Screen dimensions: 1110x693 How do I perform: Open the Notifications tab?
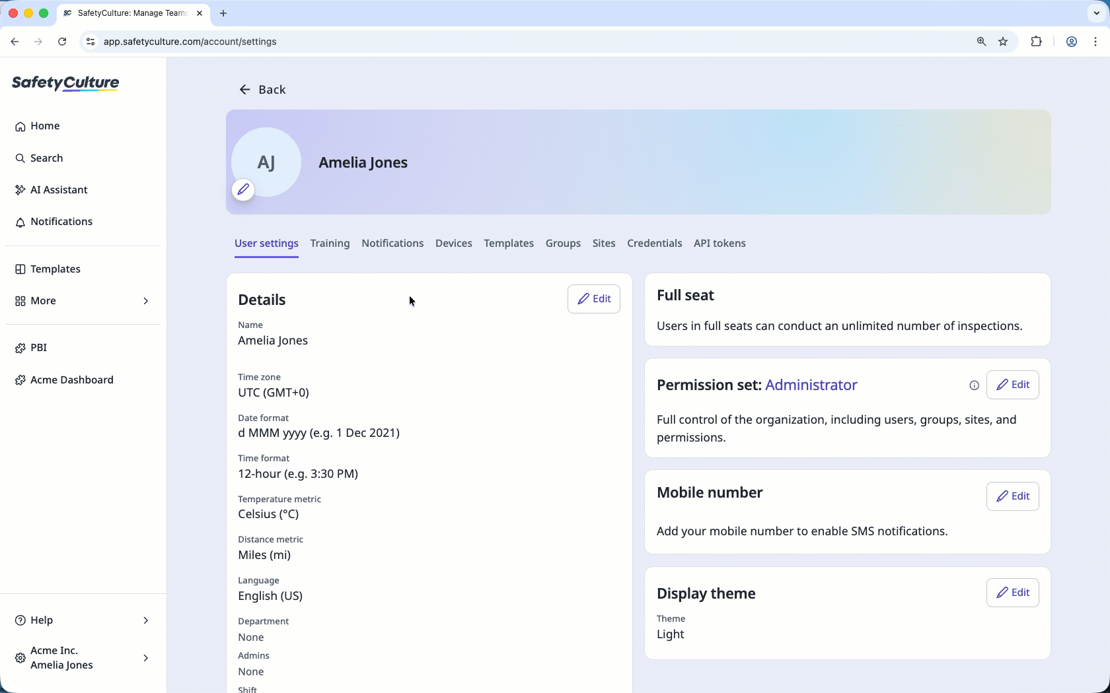[x=392, y=244]
